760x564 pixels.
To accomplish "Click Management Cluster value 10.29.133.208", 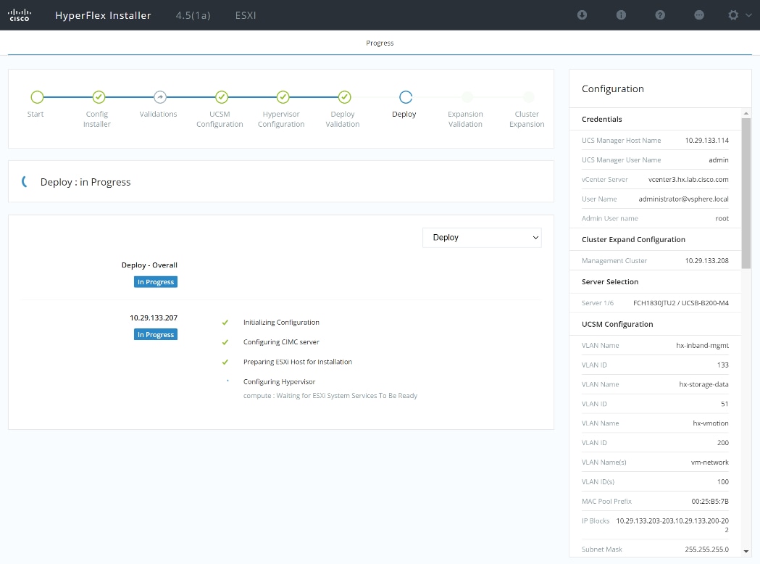I will tap(706, 261).
